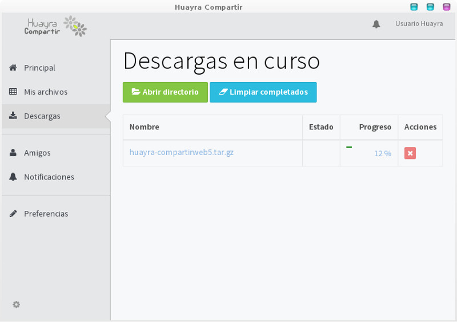Cancel the huayra-compartirweb5.tar.gz download with red X
Screen dimensions: 457x322
point(410,153)
